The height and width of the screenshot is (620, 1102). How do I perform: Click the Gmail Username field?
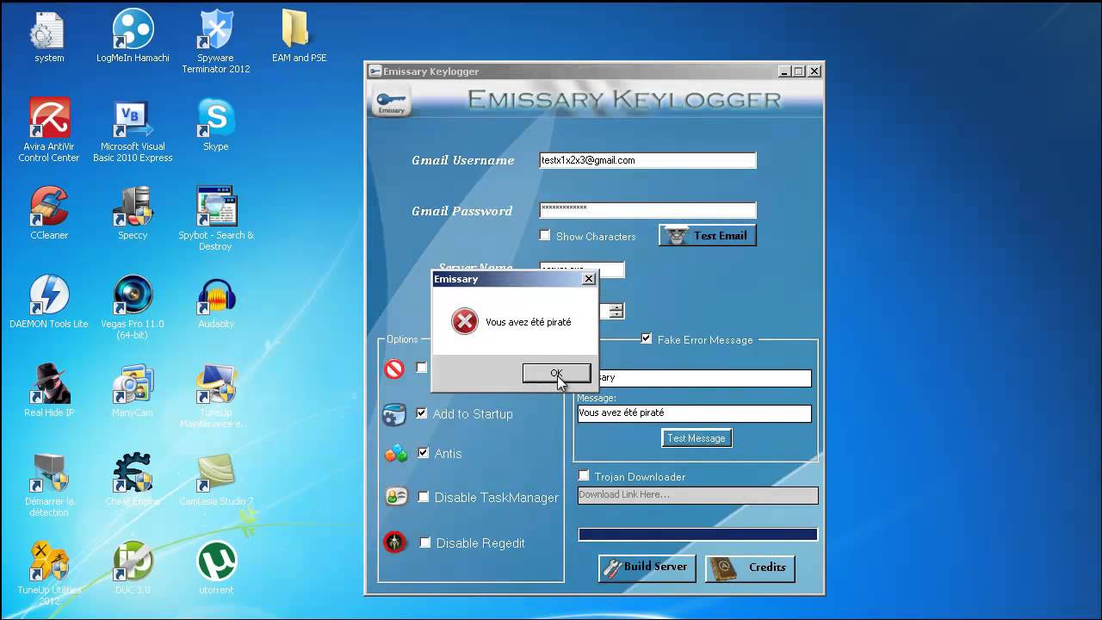pos(647,160)
